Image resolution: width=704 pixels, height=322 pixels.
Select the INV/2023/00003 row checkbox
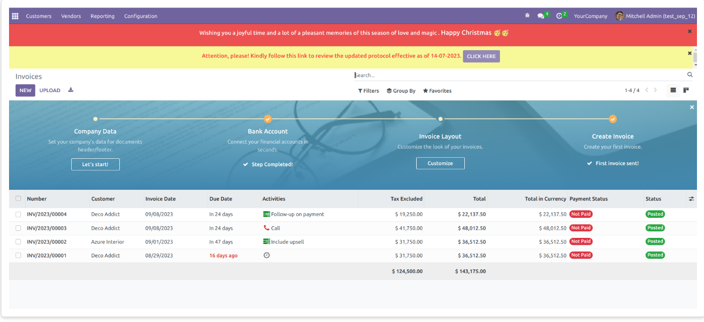pos(19,228)
